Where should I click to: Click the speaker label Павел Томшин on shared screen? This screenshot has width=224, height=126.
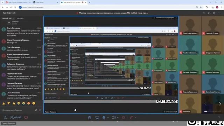50,112
